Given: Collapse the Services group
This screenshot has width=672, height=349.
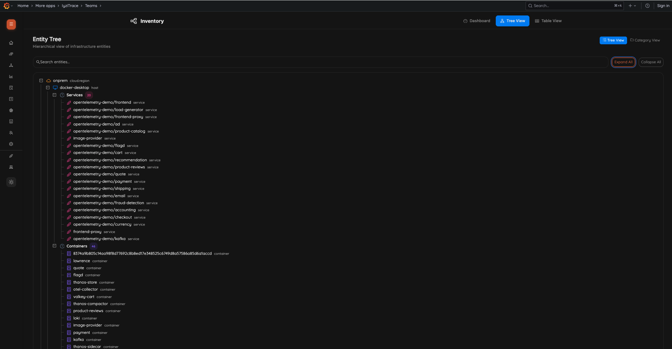Looking at the screenshot, I should (x=54, y=95).
